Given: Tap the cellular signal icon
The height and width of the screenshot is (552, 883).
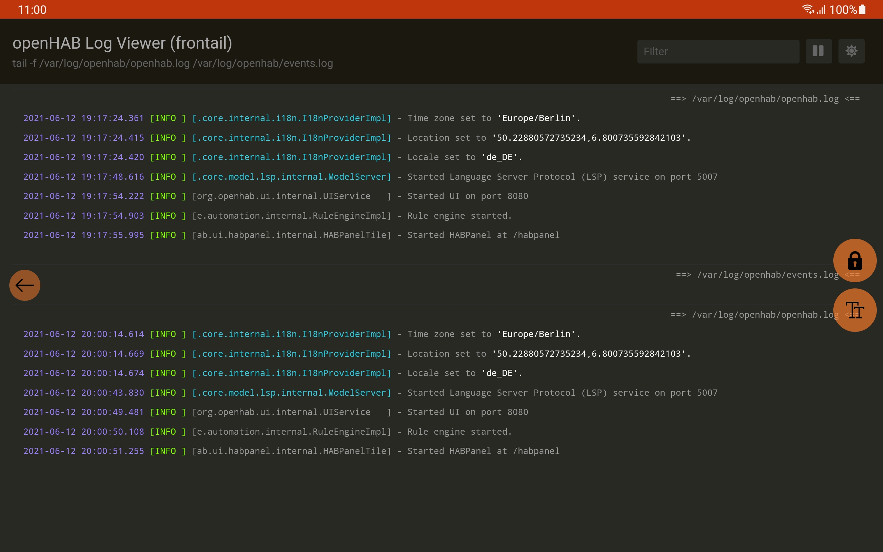Looking at the screenshot, I should [x=821, y=10].
